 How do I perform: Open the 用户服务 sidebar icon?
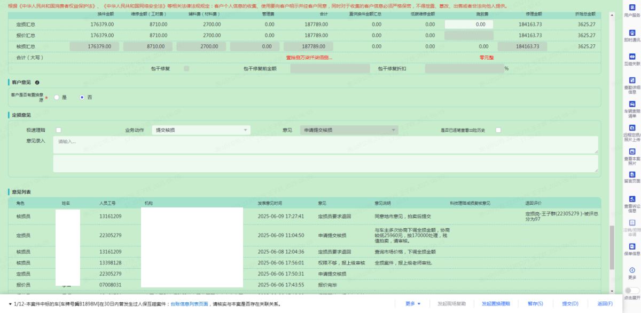[x=632, y=6]
